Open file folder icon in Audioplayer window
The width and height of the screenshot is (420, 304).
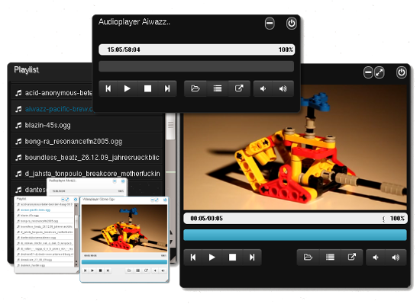click(195, 88)
